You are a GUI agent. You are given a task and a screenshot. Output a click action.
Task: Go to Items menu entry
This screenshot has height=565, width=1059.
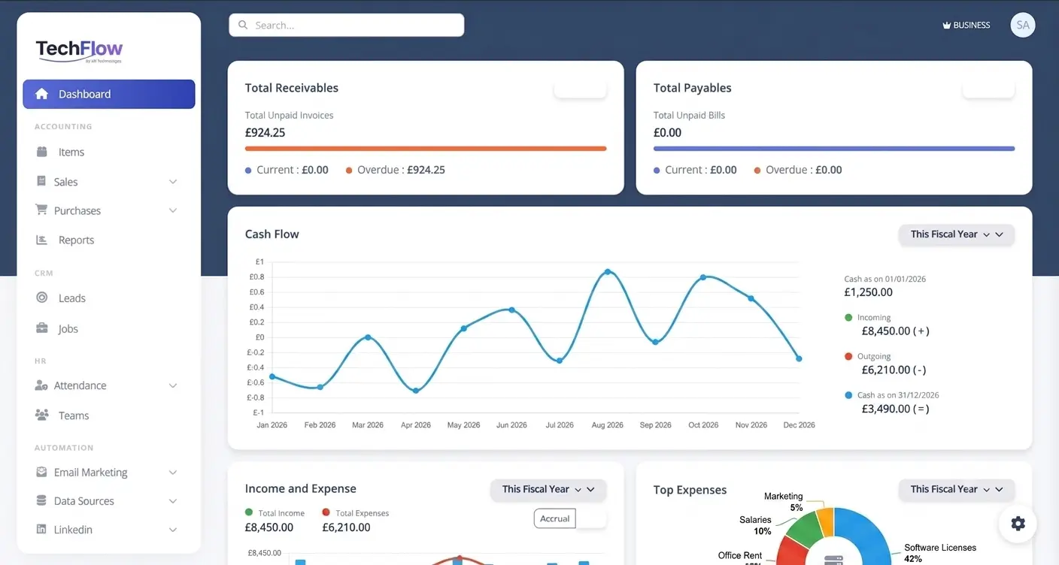click(x=109, y=152)
